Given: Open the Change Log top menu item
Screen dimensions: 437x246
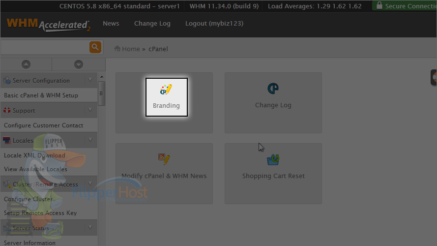Looking at the screenshot, I should (x=152, y=24).
